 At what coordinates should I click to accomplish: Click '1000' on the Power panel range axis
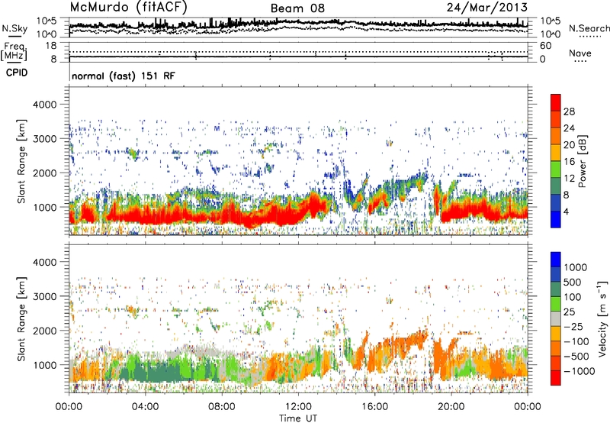coord(45,207)
